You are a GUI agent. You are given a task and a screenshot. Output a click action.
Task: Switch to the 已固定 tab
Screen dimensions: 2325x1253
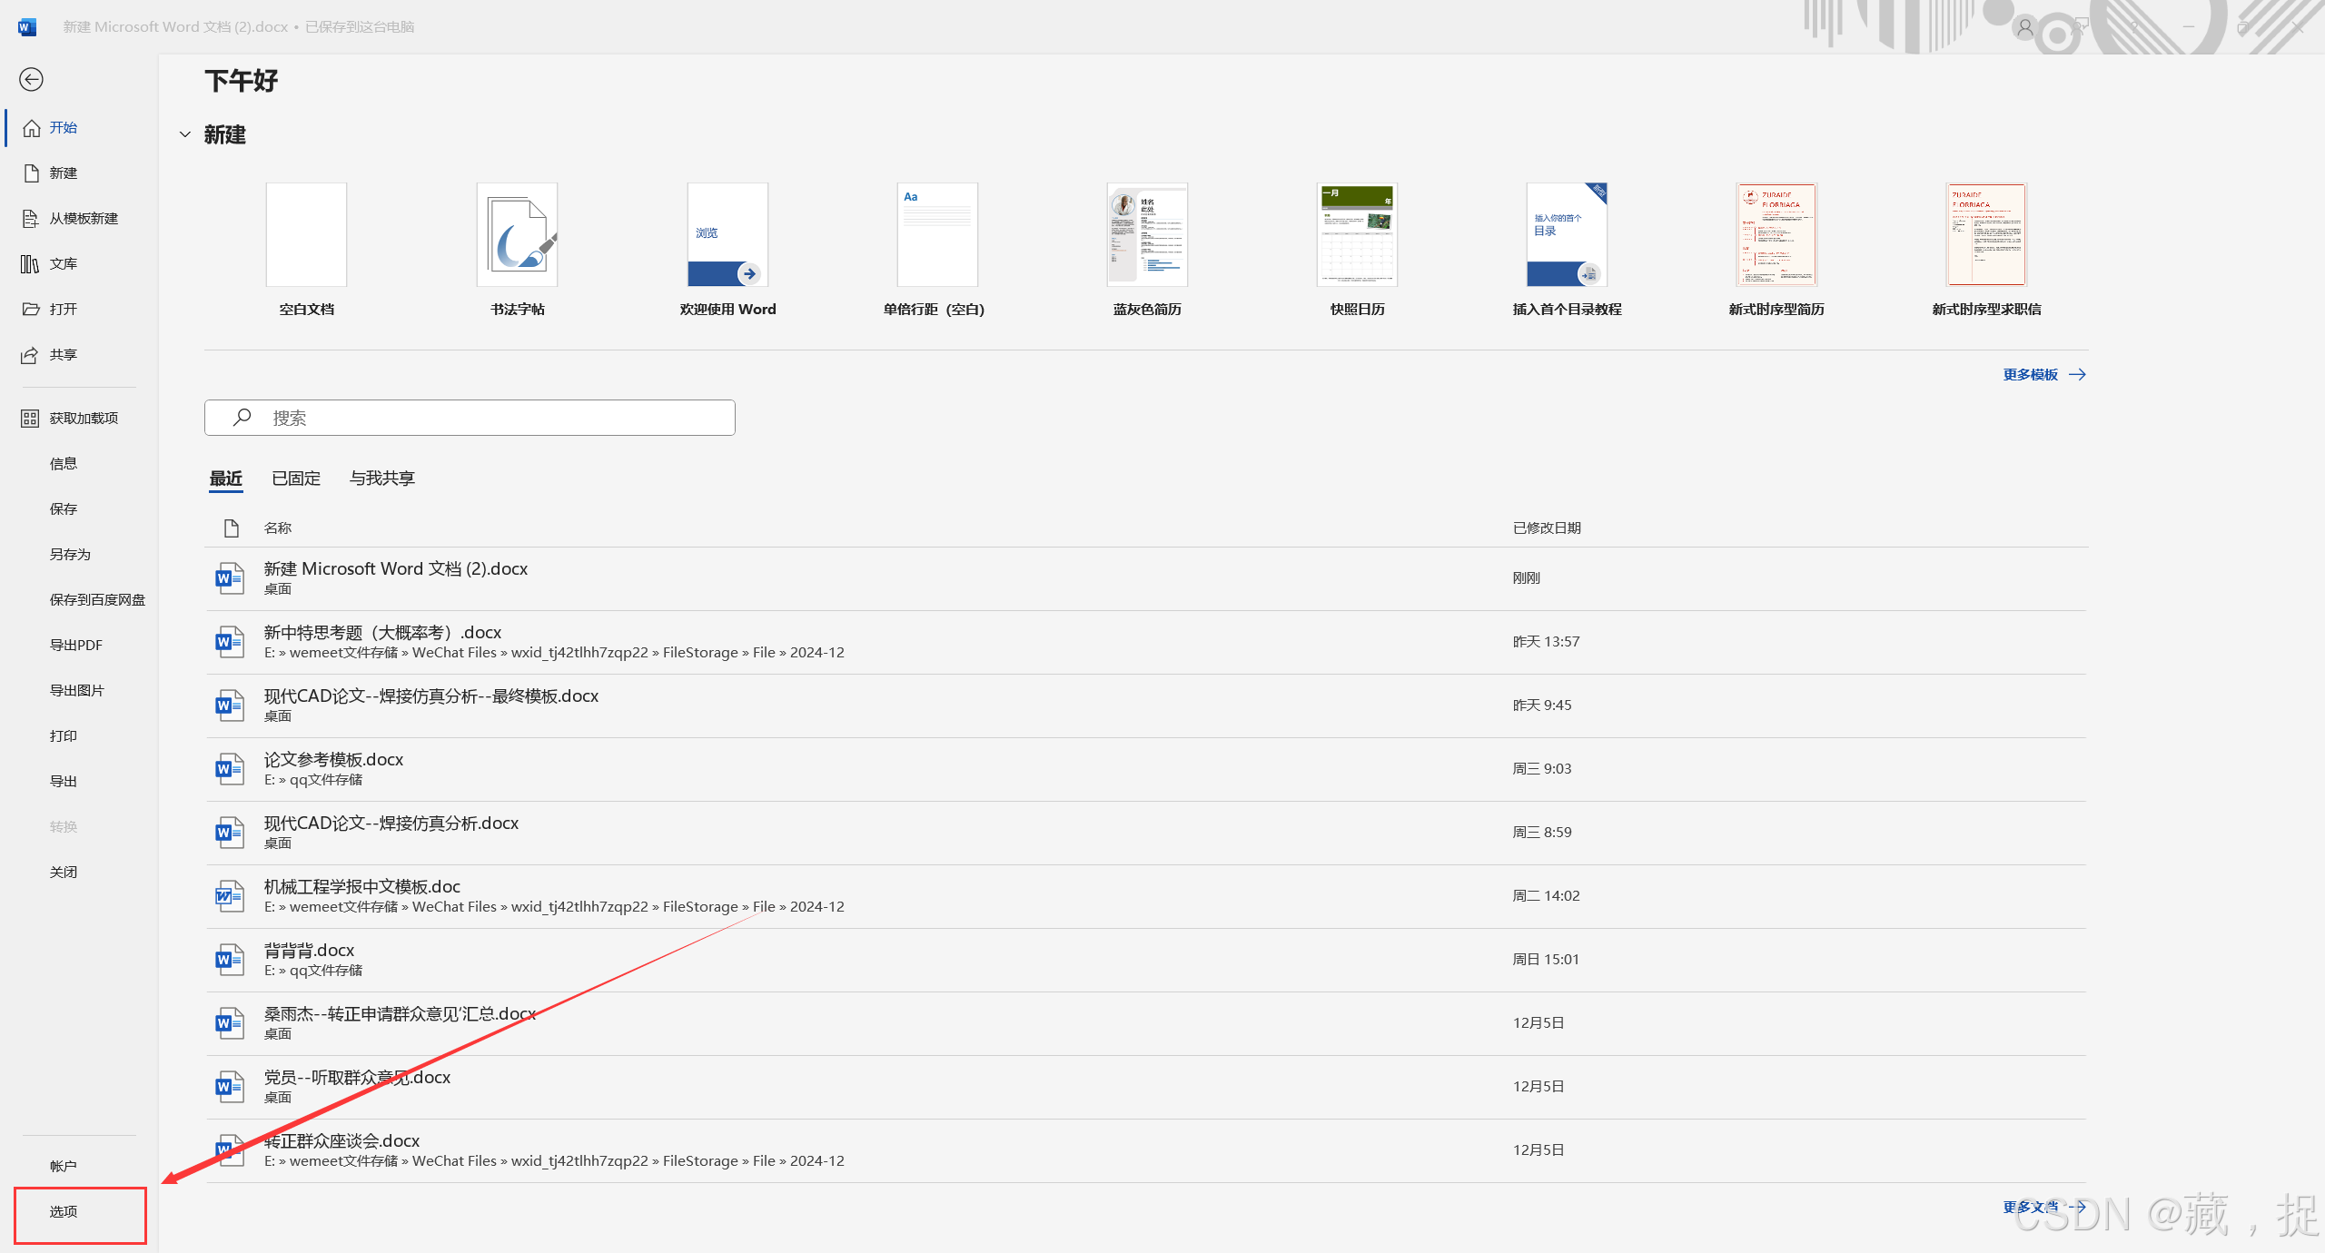tap(296, 479)
